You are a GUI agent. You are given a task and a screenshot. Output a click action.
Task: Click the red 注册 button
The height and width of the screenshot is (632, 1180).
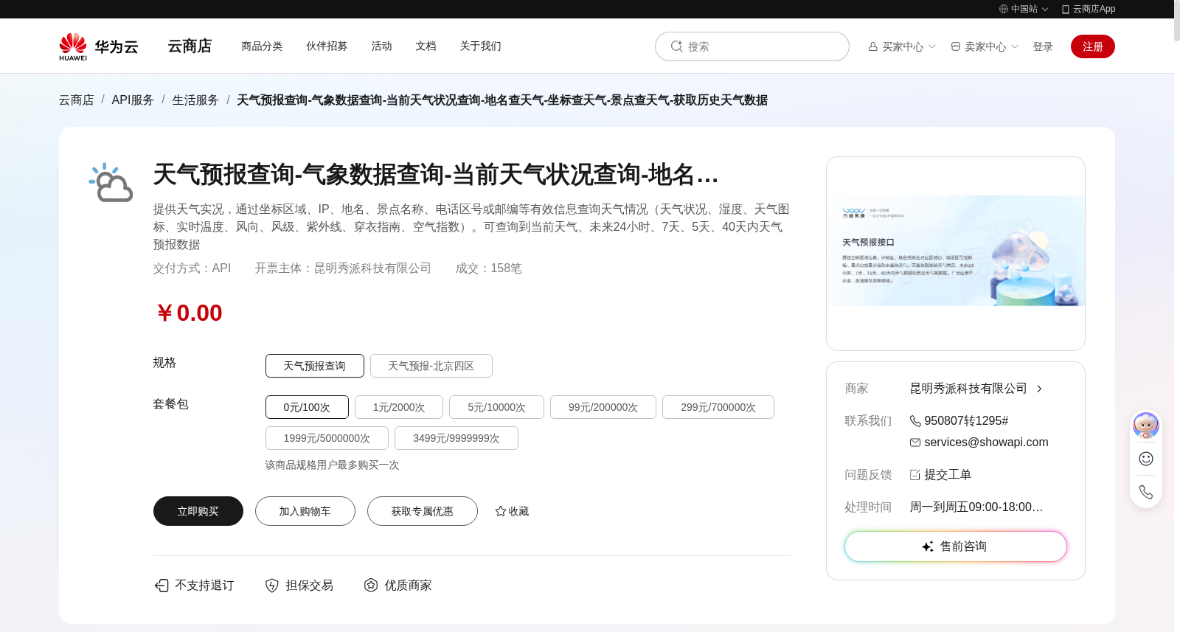click(x=1093, y=46)
